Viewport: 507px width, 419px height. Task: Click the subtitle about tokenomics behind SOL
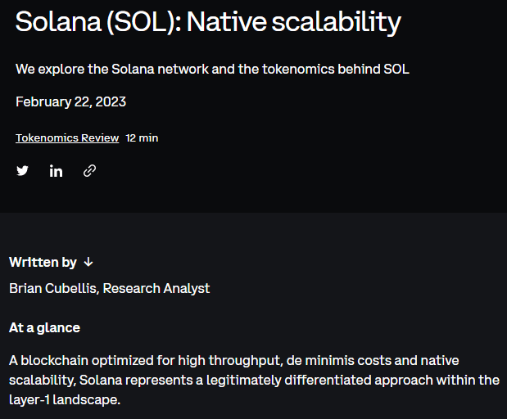pos(212,69)
